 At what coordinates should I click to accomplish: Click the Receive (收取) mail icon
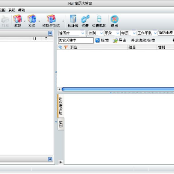click(x=17, y=19)
